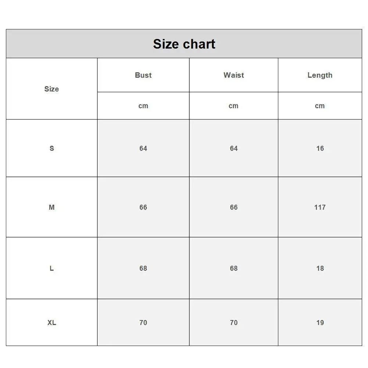Screen dimensions: 368x368
Task: Select the Length value 18 for size L
Action: tap(320, 268)
